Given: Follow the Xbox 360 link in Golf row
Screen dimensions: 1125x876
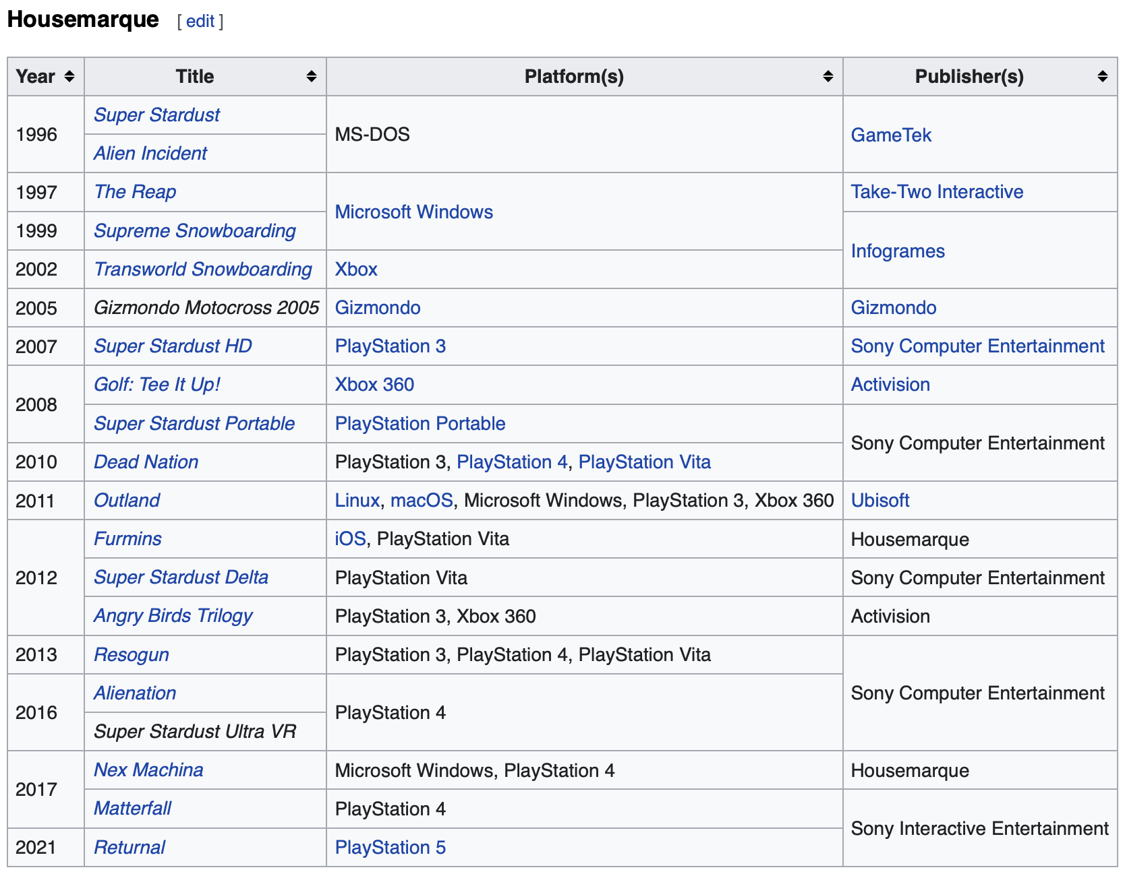Looking at the screenshot, I should pyautogui.click(x=374, y=384).
